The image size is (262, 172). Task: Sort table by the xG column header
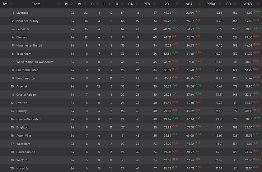point(167,4)
